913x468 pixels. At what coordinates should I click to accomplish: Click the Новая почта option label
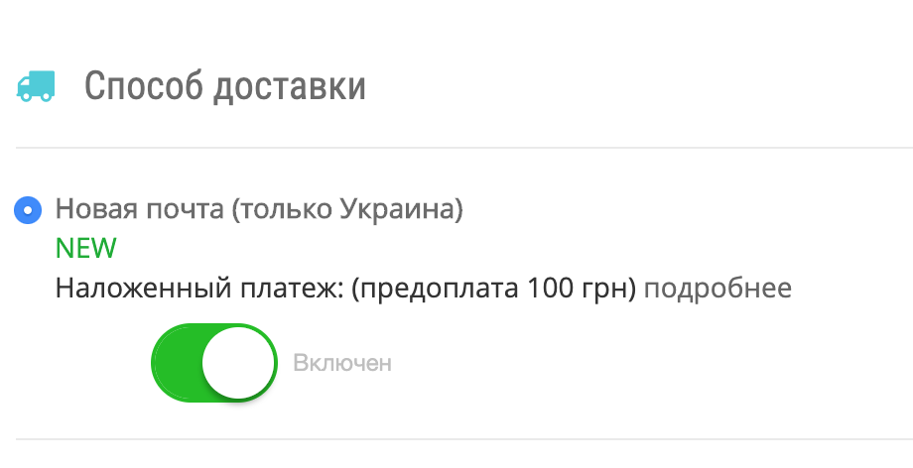(259, 210)
